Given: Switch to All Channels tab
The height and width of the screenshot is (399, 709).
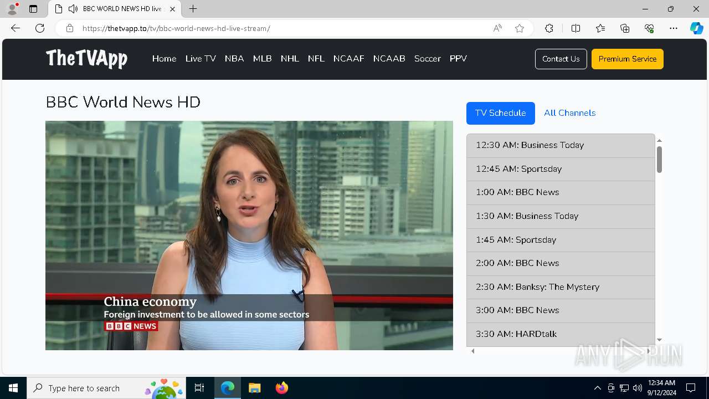Looking at the screenshot, I should (x=570, y=113).
